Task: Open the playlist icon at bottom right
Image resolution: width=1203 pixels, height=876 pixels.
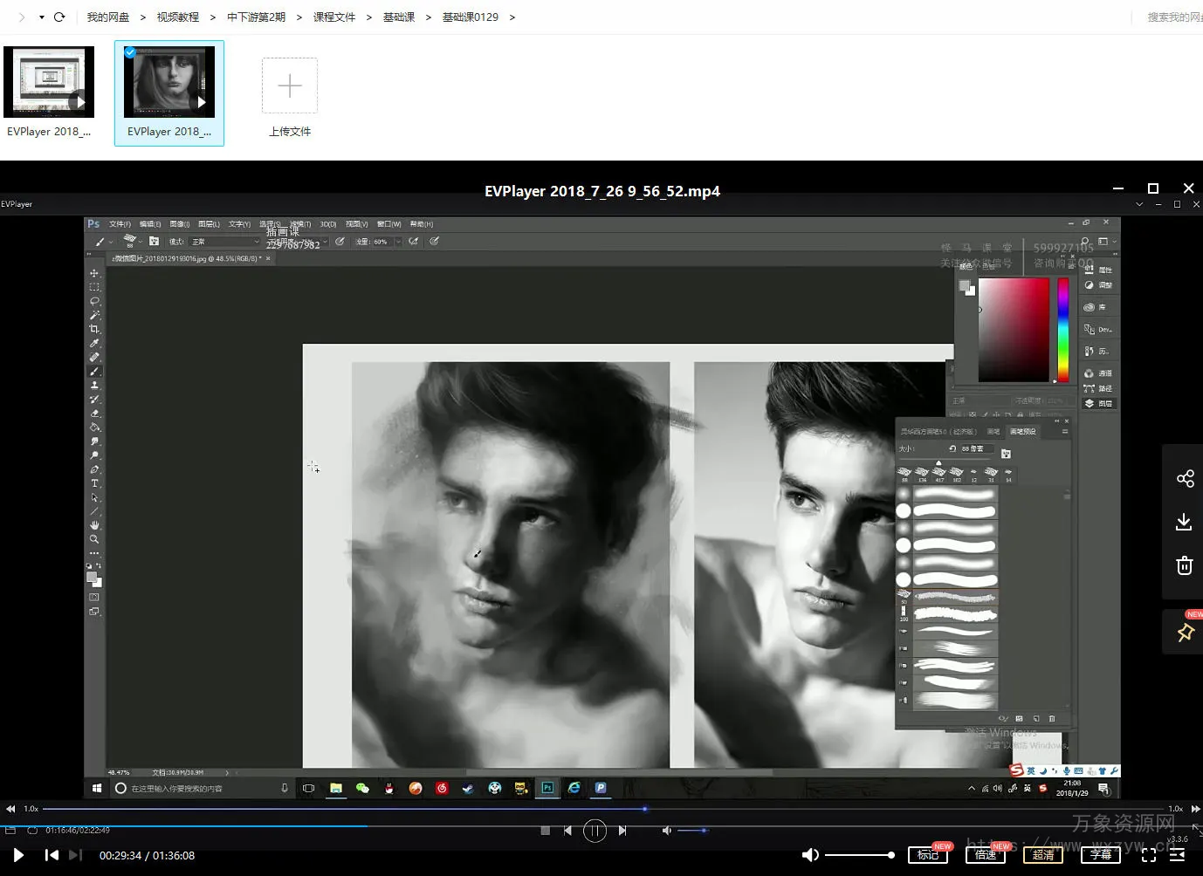Action: coord(1177,855)
